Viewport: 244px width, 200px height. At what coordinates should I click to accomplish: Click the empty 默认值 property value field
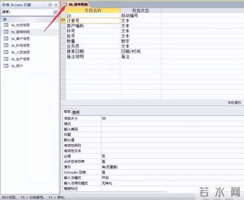(172, 140)
